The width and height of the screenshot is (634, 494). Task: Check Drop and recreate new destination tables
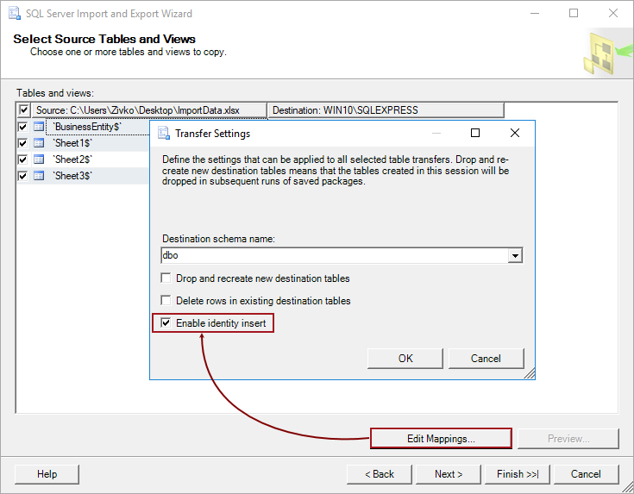pos(166,278)
